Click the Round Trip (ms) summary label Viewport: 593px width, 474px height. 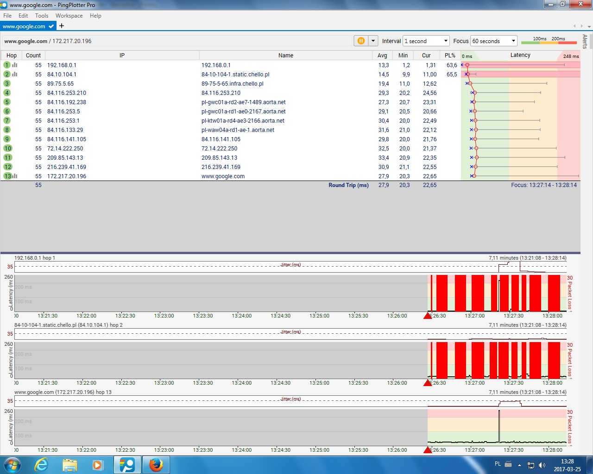pyautogui.click(x=348, y=185)
